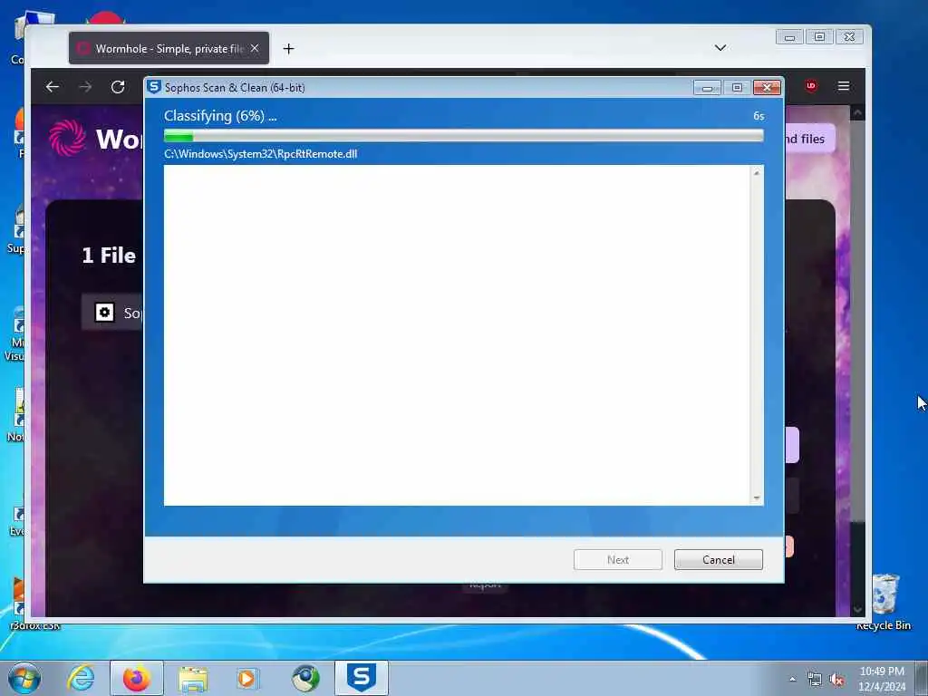Click the Classifying progress bar
Viewport: 928px width, 696px height.
tap(463, 136)
